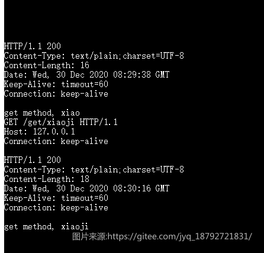The width and height of the screenshot is (264, 253).
Task: Click the Host: 127.0.0.1 line
Action: point(40,132)
